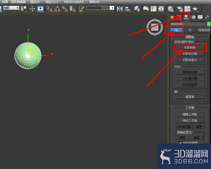Switch to the Create panel star icon
The height and width of the screenshot is (169, 211).
pyautogui.click(x=172, y=17)
